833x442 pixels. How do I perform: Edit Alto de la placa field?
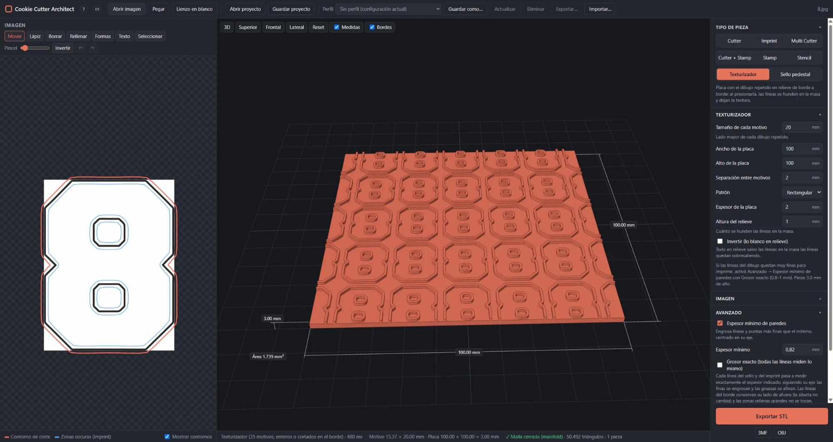click(802, 163)
